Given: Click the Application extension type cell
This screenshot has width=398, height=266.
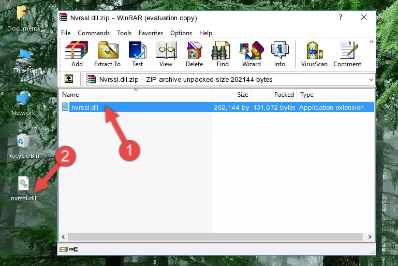Looking at the screenshot, I should (331, 107).
